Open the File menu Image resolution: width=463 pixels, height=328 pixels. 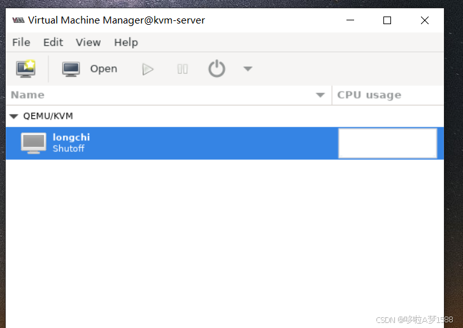pyautogui.click(x=21, y=43)
